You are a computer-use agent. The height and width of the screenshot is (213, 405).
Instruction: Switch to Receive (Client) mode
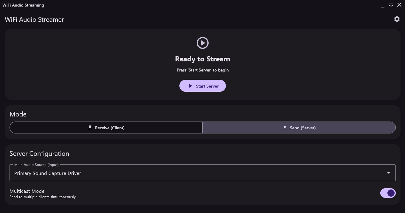pos(106,128)
